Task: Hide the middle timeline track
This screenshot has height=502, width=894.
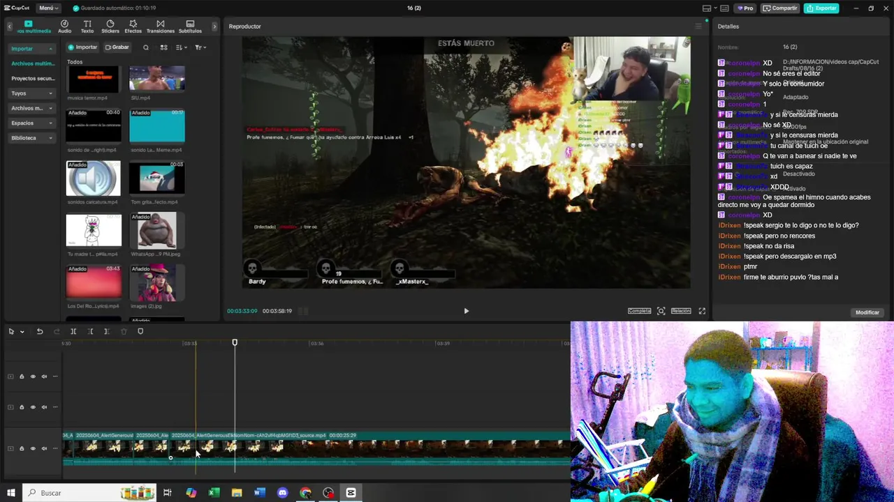Action: (x=33, y=407)
